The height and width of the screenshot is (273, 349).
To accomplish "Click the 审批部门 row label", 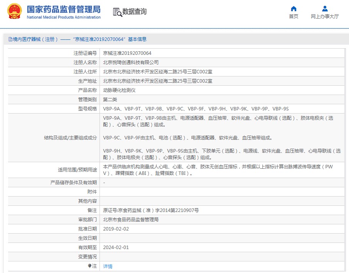I will [88, 219].
